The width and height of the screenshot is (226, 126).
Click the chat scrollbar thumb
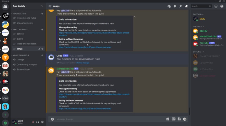189,111
